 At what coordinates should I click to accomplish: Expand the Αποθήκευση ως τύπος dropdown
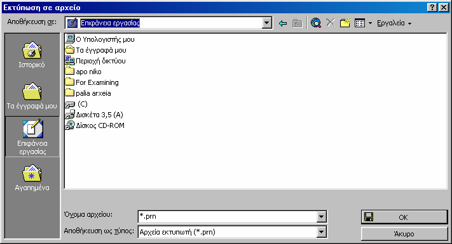[x=321, y=232]
